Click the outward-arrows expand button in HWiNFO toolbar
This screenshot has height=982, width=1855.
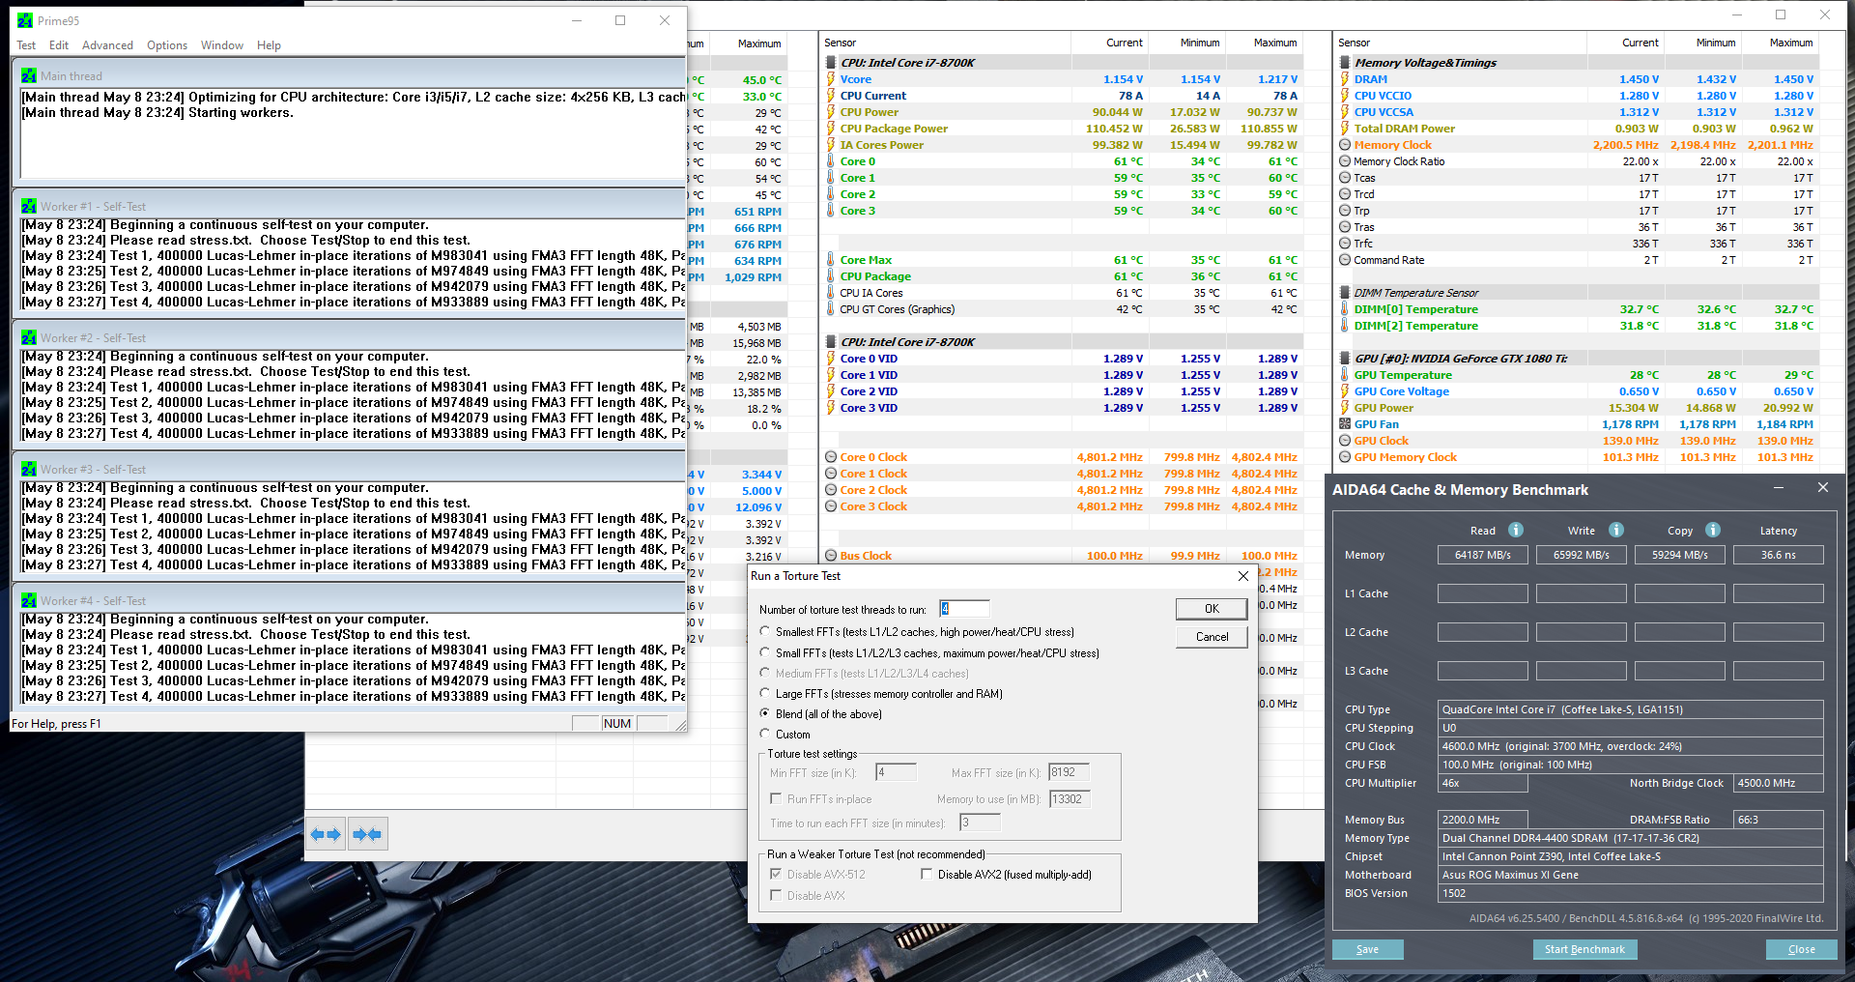pyautogui.click(x=326, y=834)
